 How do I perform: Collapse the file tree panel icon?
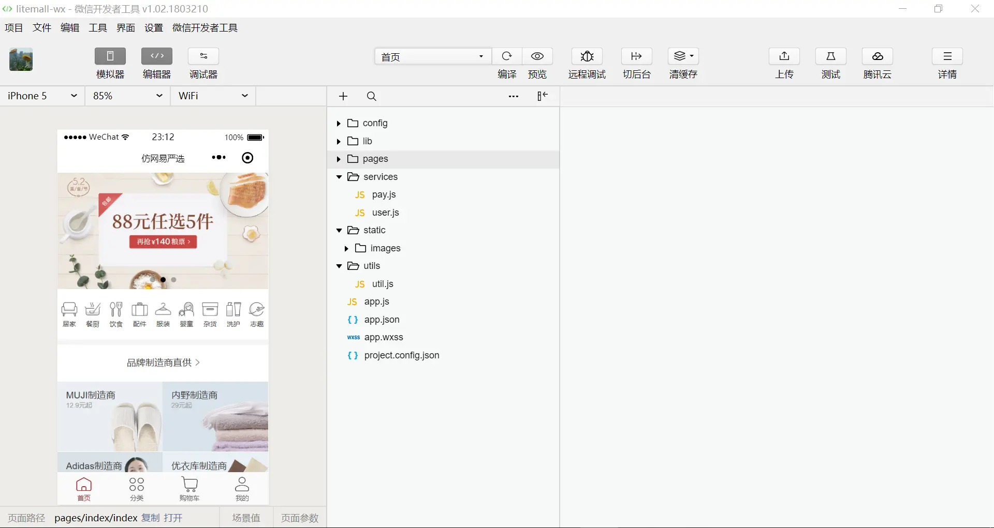542,96
